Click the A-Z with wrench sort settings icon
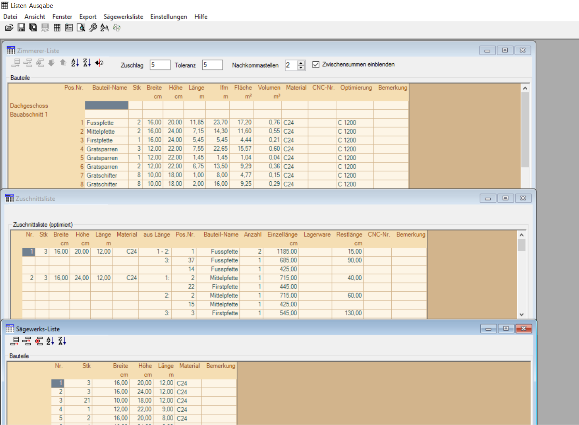The width and height of the screenshot is (579, 425). [104, 28]
